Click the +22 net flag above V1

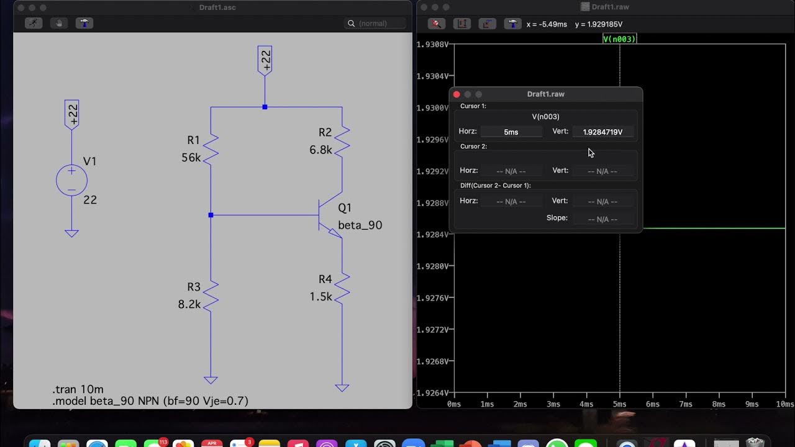point(72,114)
